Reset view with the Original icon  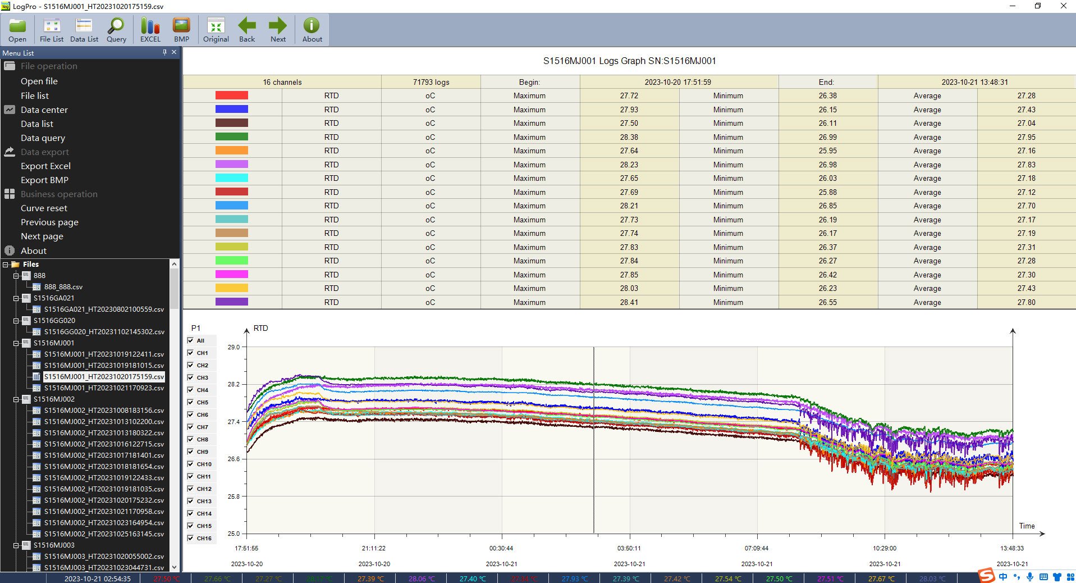tap(216, 29)
